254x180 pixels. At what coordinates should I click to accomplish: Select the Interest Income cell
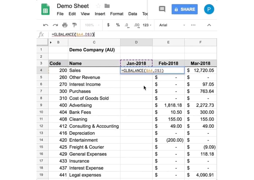coord(94,84)
